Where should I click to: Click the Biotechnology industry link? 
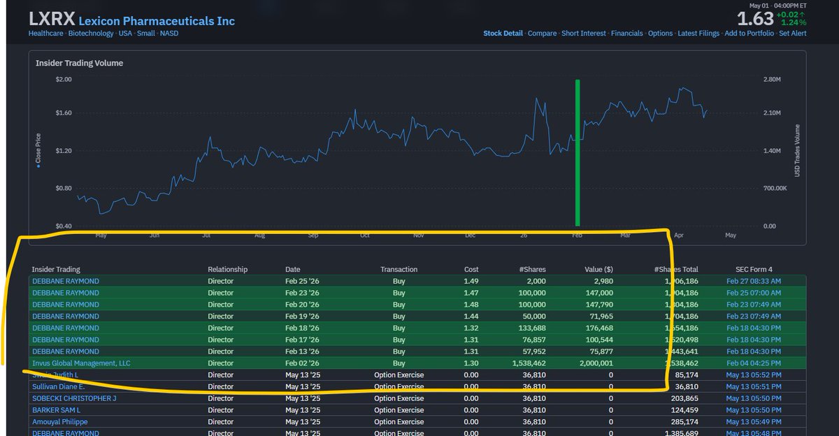(x=91, y=34)
